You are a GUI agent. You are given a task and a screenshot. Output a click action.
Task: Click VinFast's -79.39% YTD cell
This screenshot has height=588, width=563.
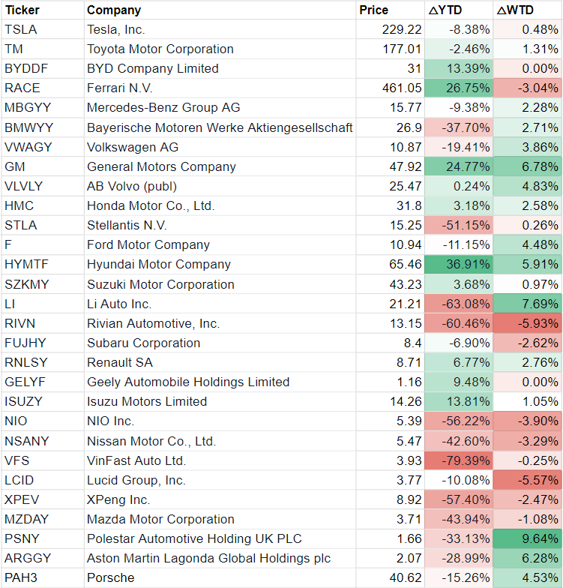pos(458,460)
